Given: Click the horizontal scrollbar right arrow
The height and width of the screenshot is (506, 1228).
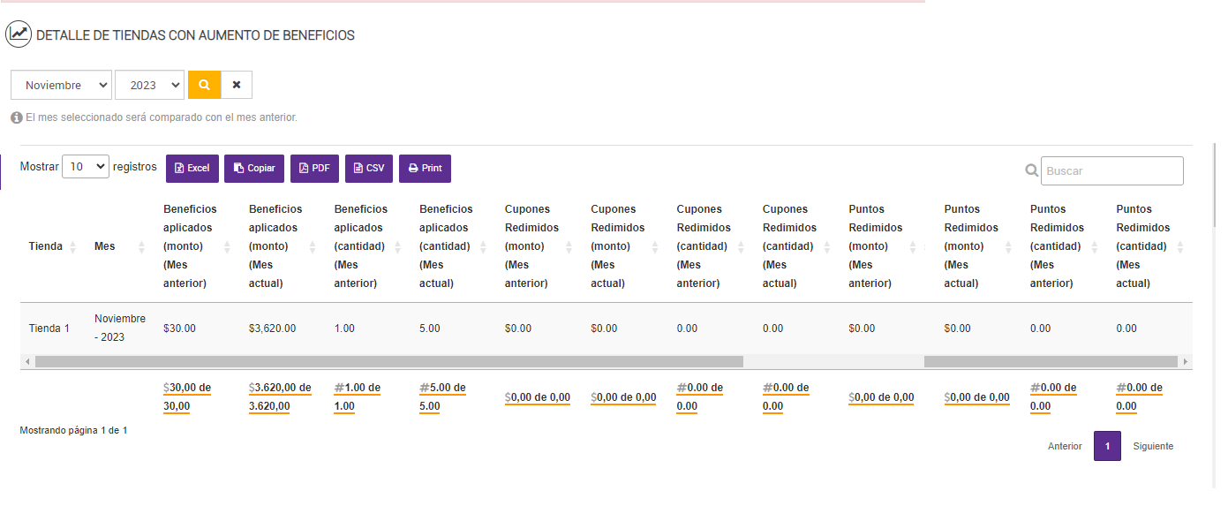Looking at the screenshot, I should click(x=1186, y=362).
